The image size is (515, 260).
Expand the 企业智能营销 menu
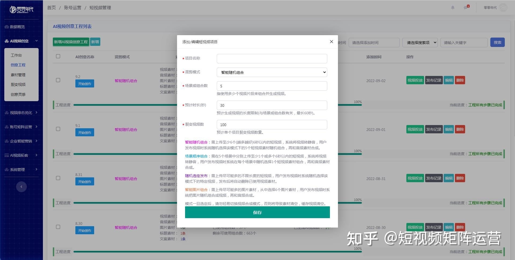point(36,141)
